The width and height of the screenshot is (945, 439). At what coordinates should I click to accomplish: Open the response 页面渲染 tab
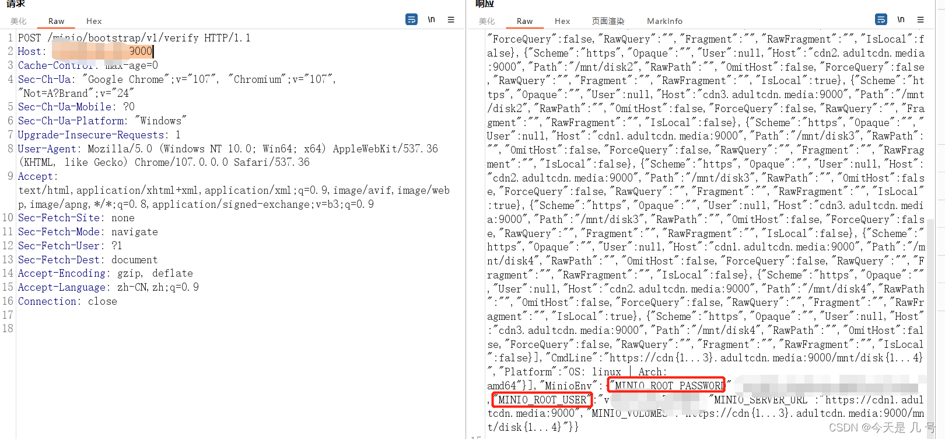point(608,21)
